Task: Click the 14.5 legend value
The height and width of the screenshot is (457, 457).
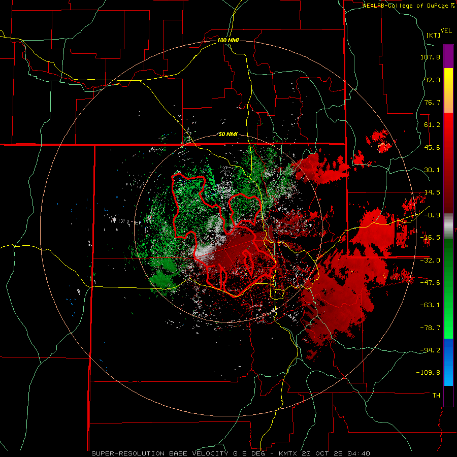Action: 432,192
